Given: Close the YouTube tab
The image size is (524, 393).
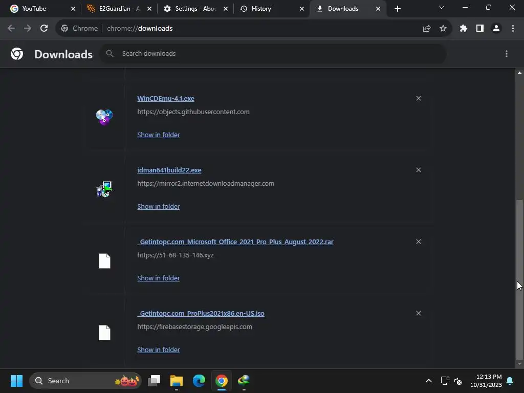Looking at the screenshot, I should pyautogui.click(x=73, y=9).
